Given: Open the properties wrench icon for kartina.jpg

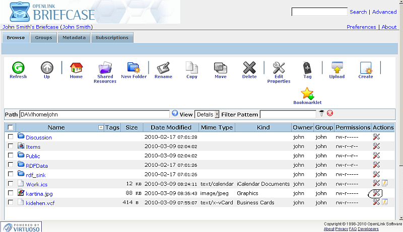Looking at the screenshot, I should [376, 193].
